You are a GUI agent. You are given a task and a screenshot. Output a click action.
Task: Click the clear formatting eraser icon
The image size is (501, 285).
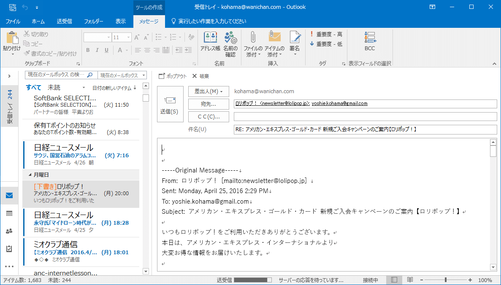tap(191, 38)
